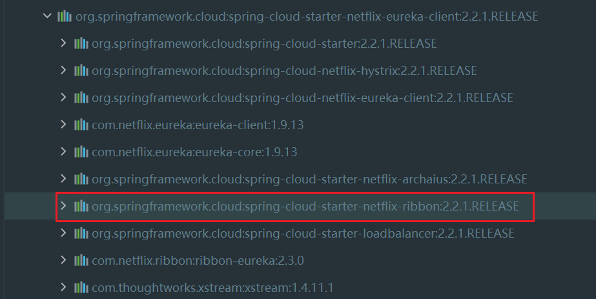
Task: Click library icon next to eureka-client:1.9.13
Action: coord(81,125)
